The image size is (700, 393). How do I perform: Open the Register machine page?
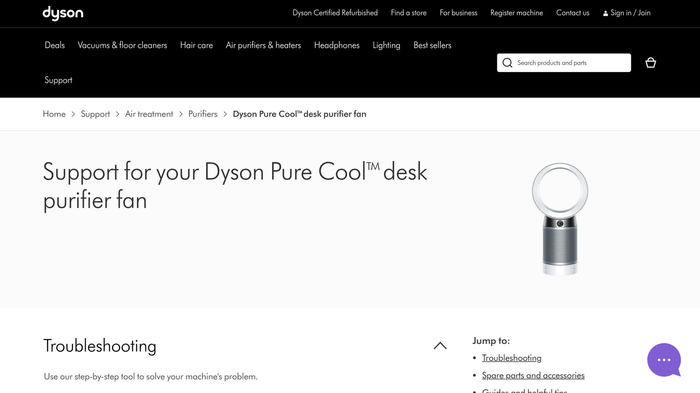[516, 13]
